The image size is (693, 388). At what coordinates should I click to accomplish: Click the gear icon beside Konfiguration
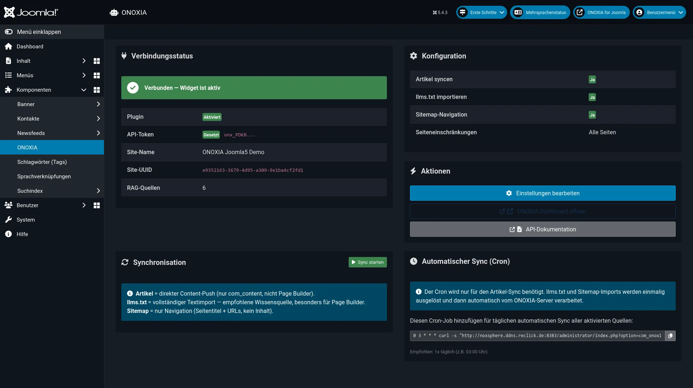pos(414,56)
